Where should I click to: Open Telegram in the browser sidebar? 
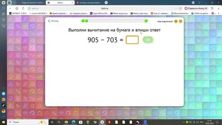coord(3,94)
